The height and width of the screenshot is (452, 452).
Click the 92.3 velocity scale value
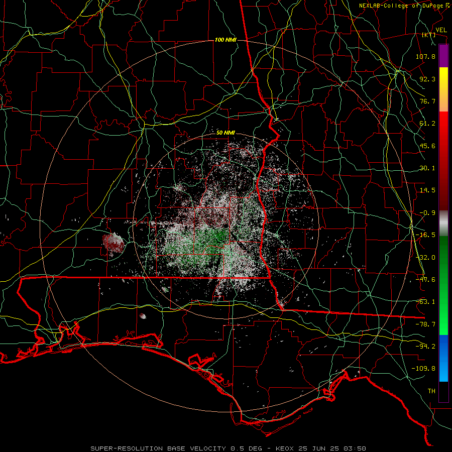pyautogui.click(x=427, y=79)
